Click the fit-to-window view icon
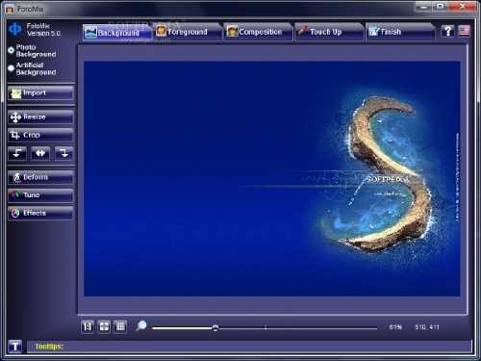The height and width of the screenshot is (361, 481). (x=104, y=326)
